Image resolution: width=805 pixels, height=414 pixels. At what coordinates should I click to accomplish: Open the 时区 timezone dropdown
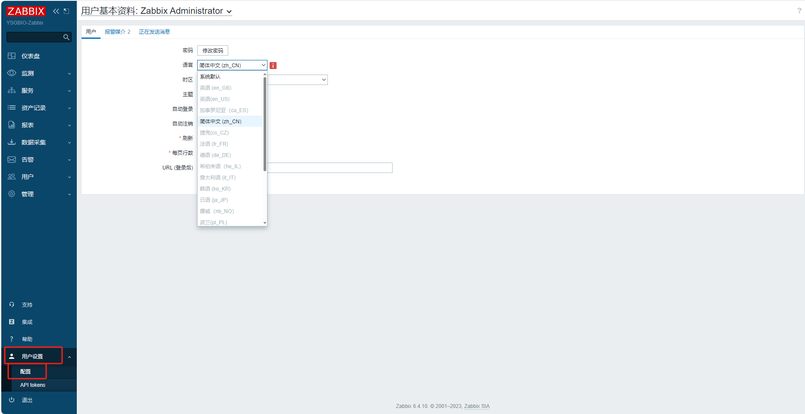pyautogui.click(x=298, y=80)
